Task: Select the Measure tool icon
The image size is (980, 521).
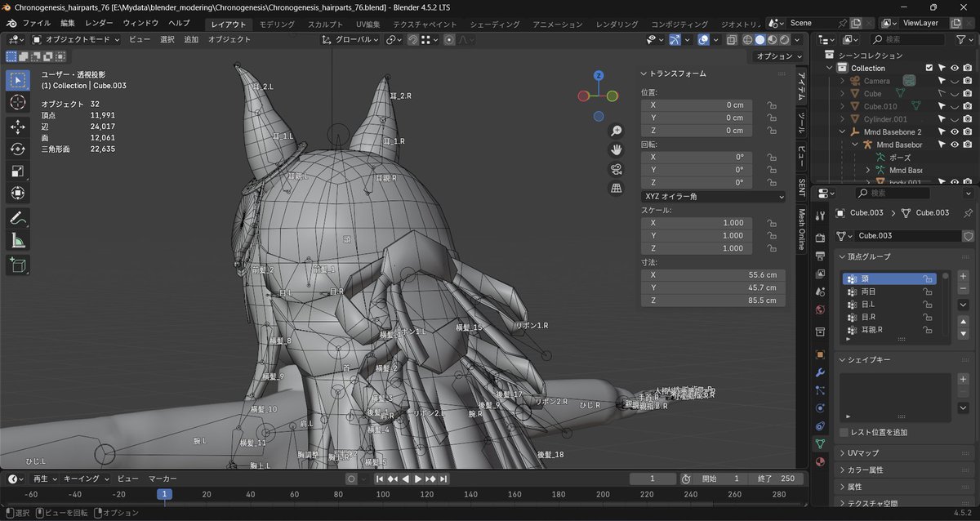Action: pos(18,240)
